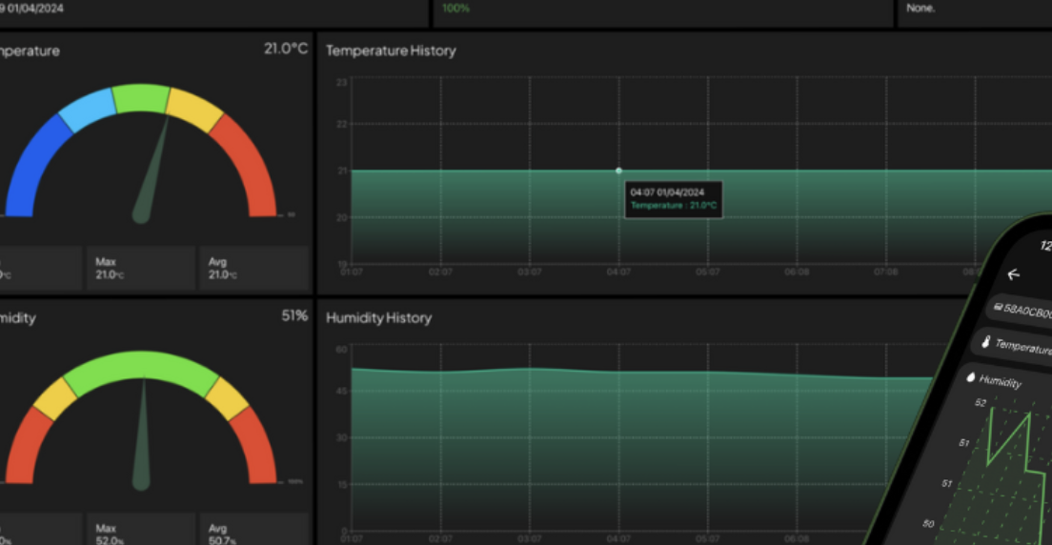Tap the device icon next to 58A0CB00 on the phone
Screen dimensions: 1052x545
pos(998,308)
